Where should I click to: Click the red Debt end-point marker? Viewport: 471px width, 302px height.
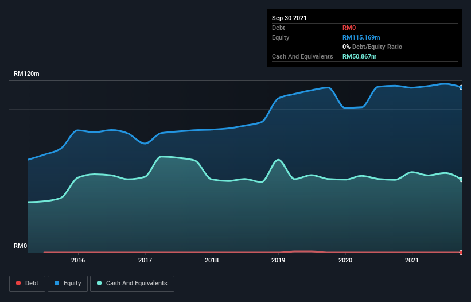[x=461, y=253]
